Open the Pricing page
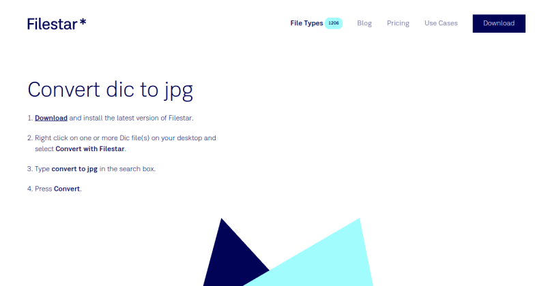 click(398, 23)
